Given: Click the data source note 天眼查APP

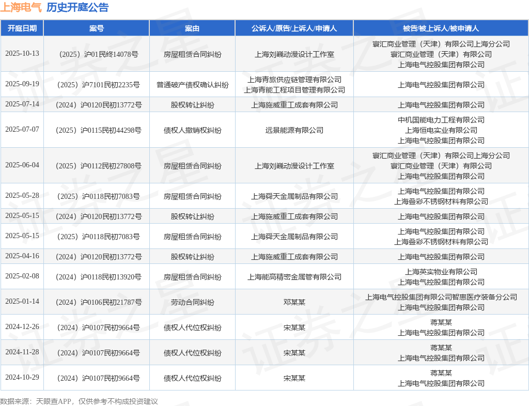Looking at the screenshot, I should (53, 401).
